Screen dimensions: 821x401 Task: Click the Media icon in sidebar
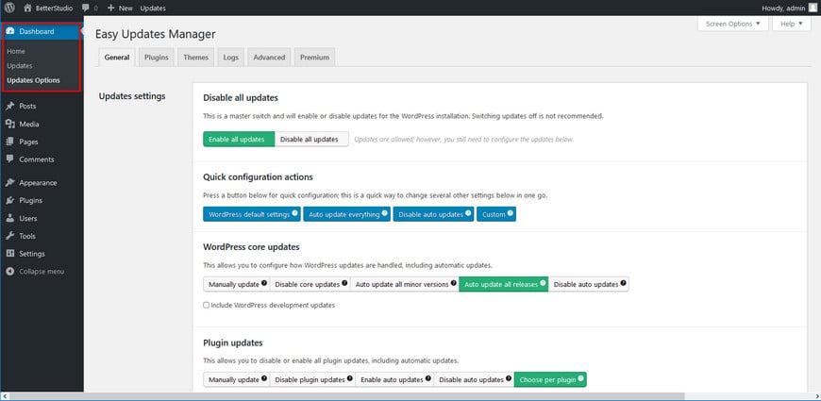10,124
